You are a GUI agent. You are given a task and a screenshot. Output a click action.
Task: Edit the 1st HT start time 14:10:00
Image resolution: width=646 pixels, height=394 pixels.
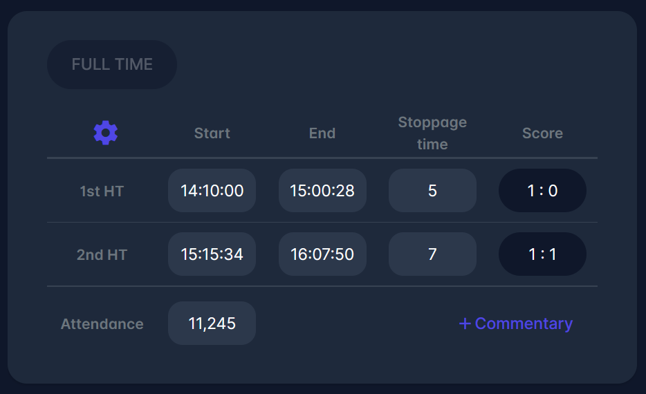point(212,191)
